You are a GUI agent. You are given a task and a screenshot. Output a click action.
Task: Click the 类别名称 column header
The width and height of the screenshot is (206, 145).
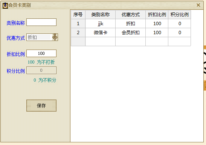[x=101, y=15]
